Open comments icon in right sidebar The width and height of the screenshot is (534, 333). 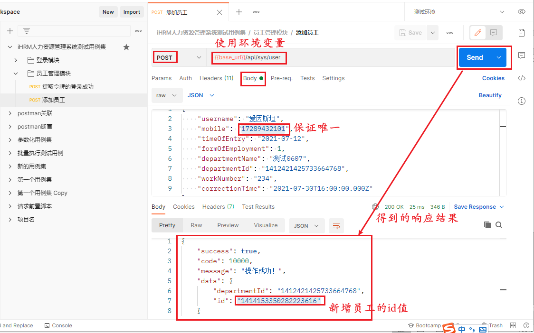521,55
